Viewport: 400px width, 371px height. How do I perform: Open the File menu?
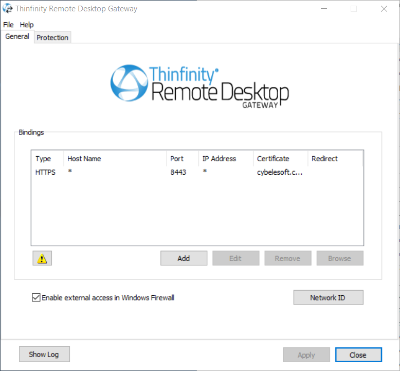8,25
